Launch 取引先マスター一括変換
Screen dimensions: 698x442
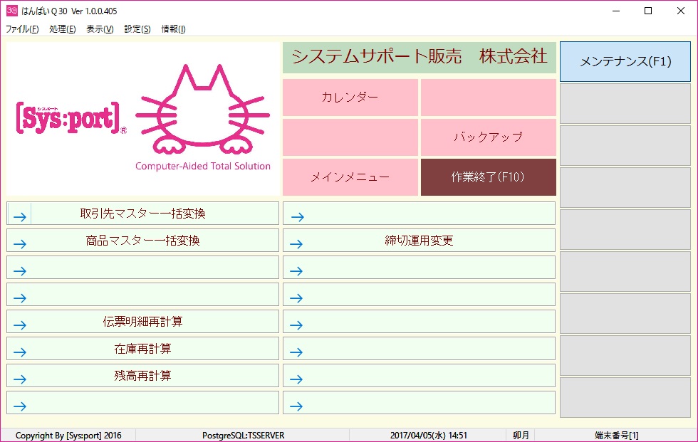[x=143, y=214]
